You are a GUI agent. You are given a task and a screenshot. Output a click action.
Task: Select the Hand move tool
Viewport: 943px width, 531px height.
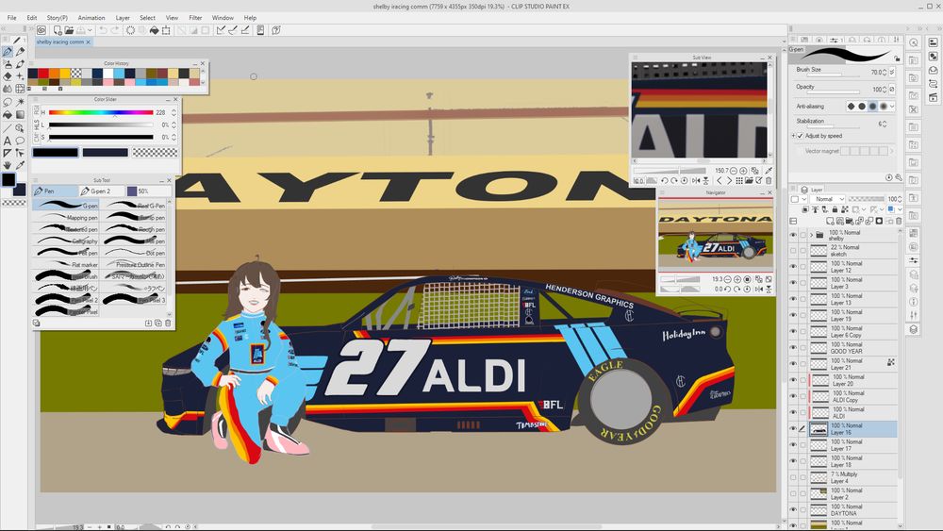click(8, 165)
